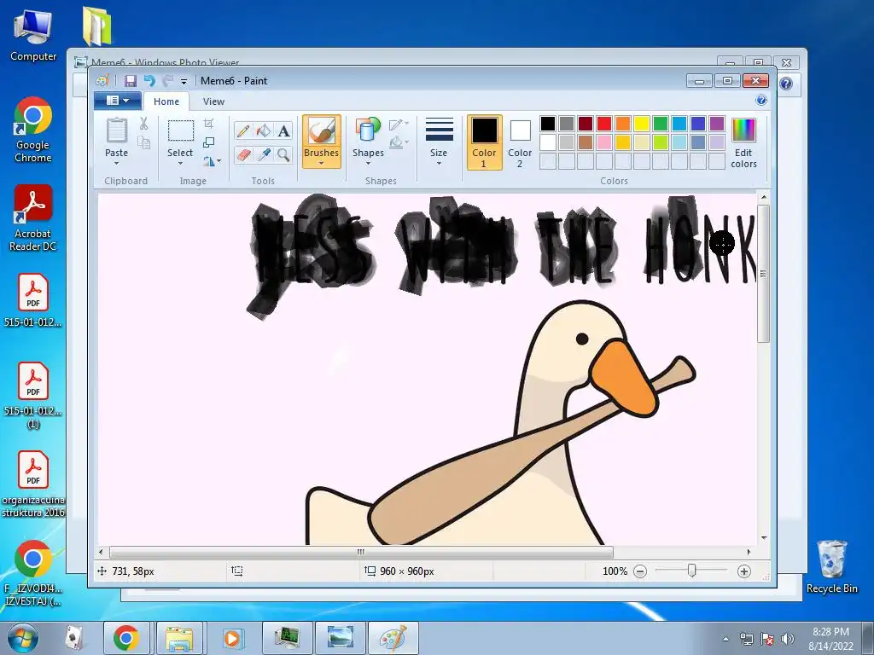Click the Resize icon in Image group

[209, 142]
